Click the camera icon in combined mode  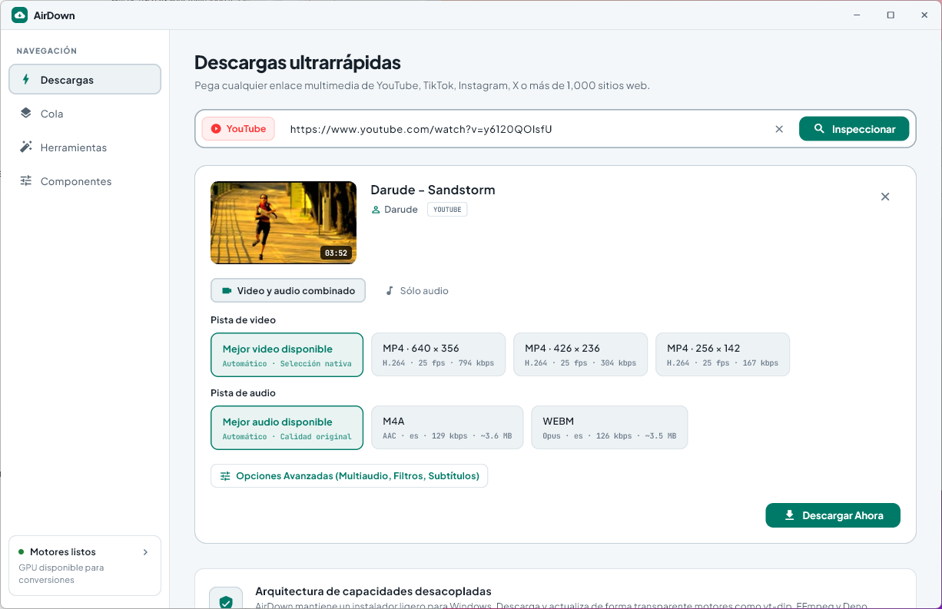227,291
